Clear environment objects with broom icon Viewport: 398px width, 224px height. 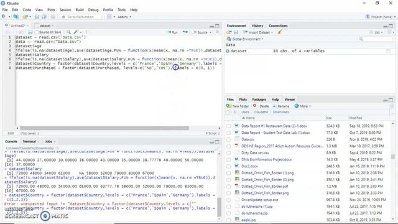click(280, 32)
